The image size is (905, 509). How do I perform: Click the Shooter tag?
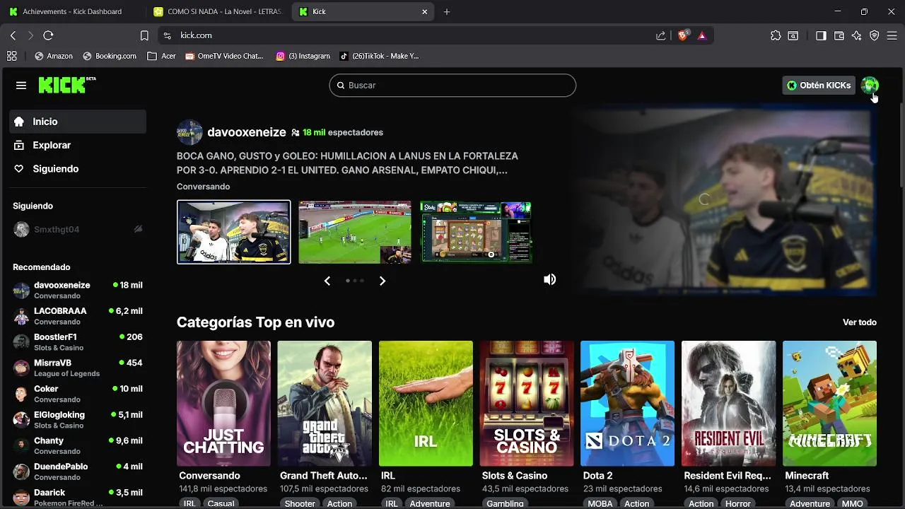(300, 503)
